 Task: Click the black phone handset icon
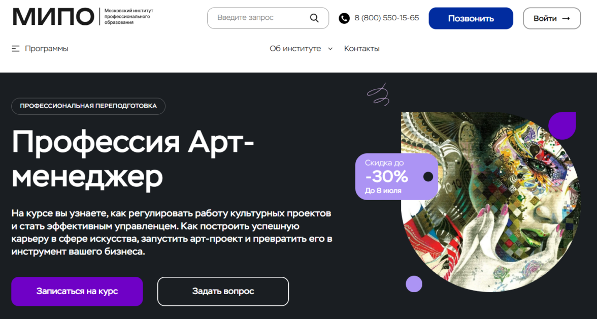(344, 18)
